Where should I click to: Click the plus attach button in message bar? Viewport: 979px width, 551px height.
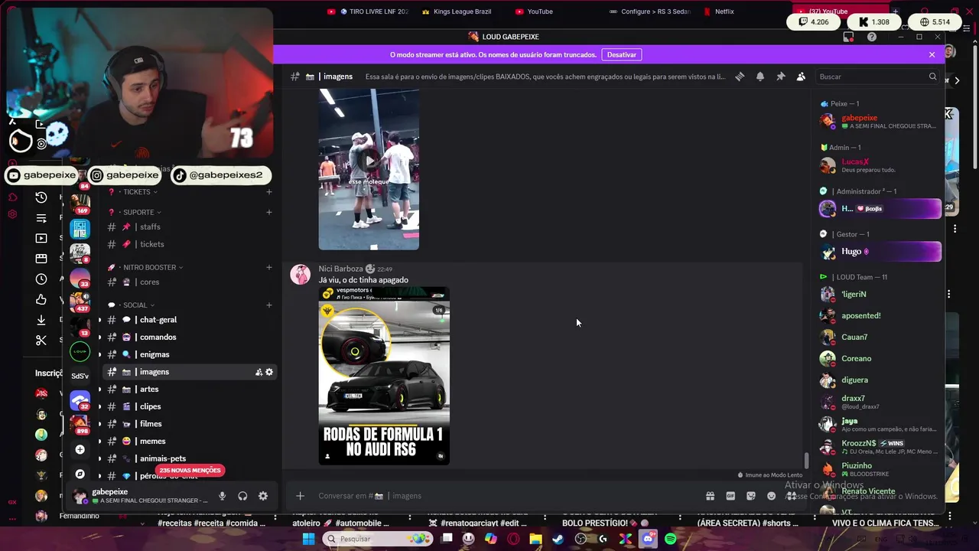tap(300, 496)
